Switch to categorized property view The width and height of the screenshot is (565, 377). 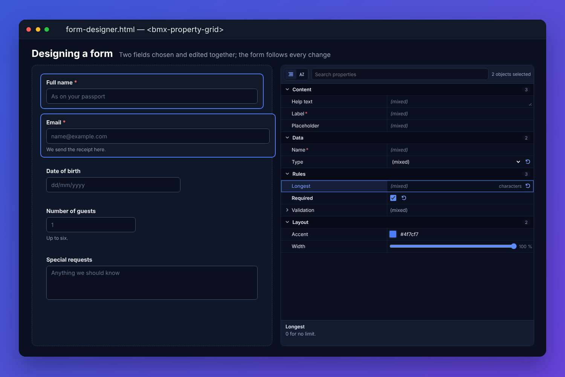(291, 74)
